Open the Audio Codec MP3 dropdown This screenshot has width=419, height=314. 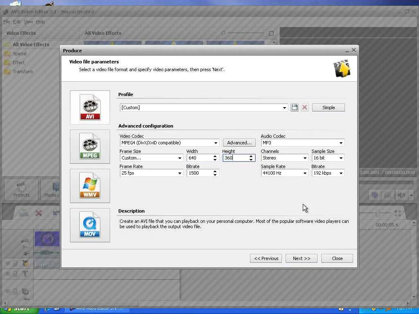(303, 143)
